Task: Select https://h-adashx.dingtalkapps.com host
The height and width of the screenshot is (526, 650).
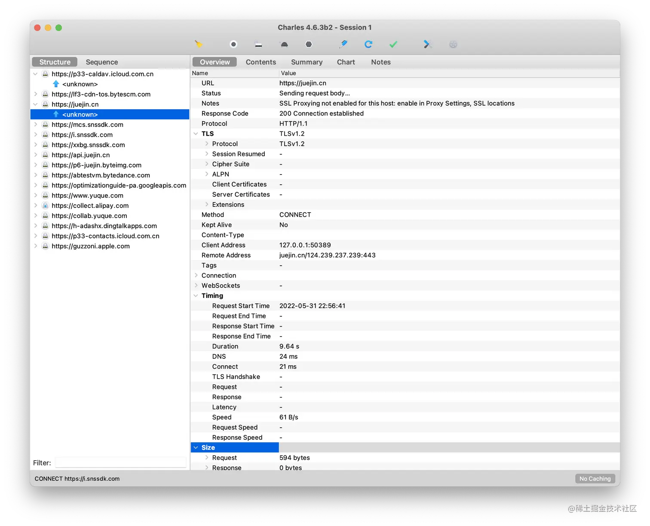Action: click(104, 226)
